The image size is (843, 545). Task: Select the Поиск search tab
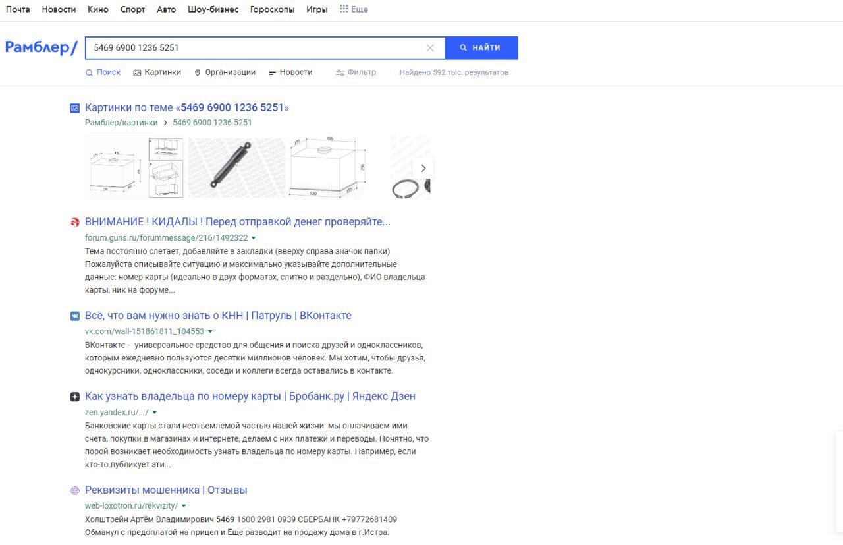(x=103, y=72)
